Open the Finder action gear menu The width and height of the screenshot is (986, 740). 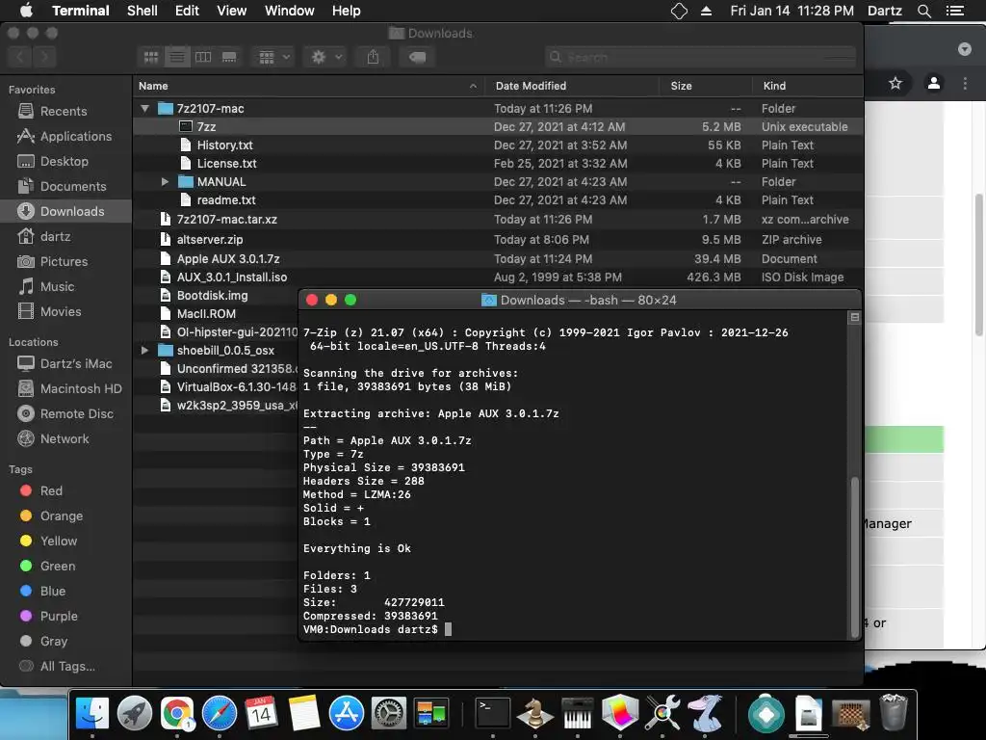pyautogui.click(x=325, y=57)
